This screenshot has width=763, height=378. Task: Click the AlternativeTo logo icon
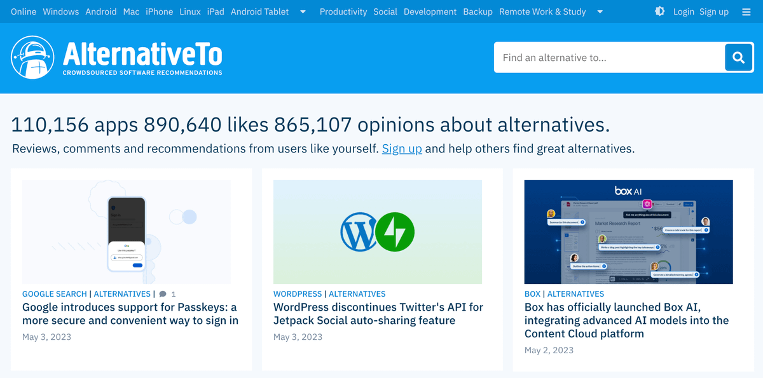pyautogui.click(x=32, y=57)
